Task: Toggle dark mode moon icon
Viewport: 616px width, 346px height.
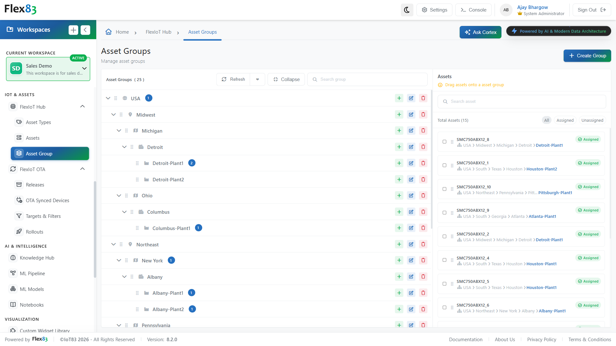Action: 407,10
